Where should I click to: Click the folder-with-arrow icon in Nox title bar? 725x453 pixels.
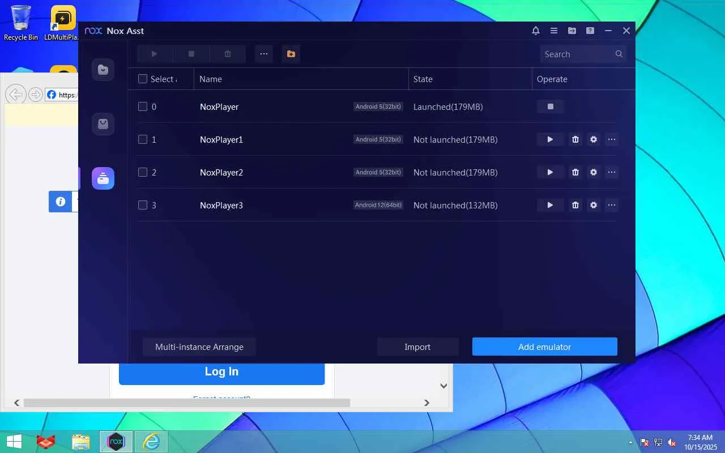click(x=572, y=31)
